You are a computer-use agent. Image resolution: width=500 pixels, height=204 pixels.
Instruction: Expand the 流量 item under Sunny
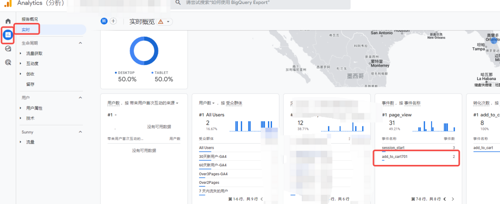click(30, 142)
